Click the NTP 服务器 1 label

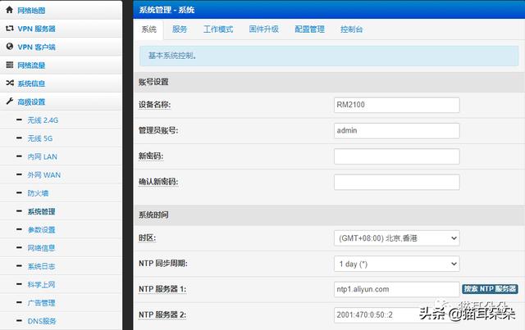[162, 289]
